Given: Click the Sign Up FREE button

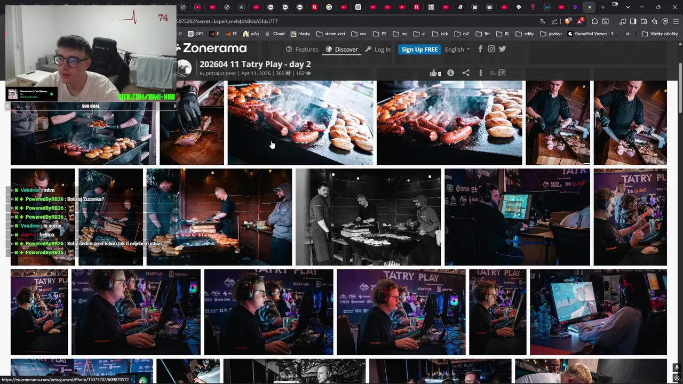Looking at the screenshot, I should point(419,49).
